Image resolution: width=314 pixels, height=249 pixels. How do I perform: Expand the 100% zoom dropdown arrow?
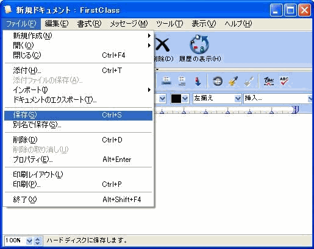coord(29,240)
